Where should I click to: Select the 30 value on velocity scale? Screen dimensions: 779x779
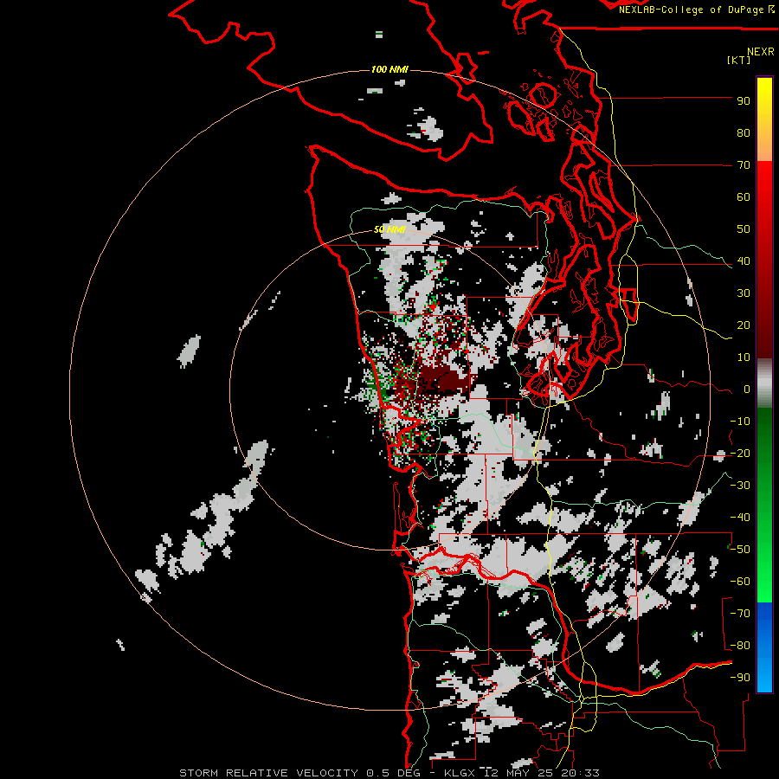(x=744, y=293)
